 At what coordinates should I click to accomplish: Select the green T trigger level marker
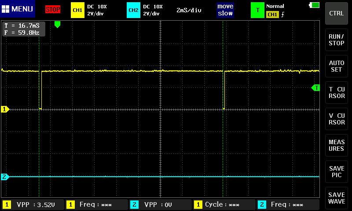click(315, 88)
